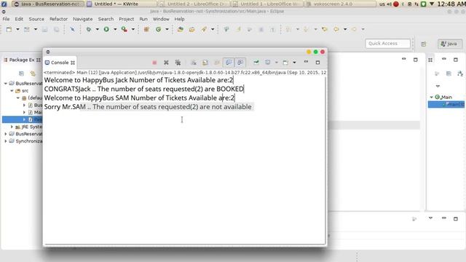
Task: Toggle Show Console on Standard Error
Action: tap(240, 63)
